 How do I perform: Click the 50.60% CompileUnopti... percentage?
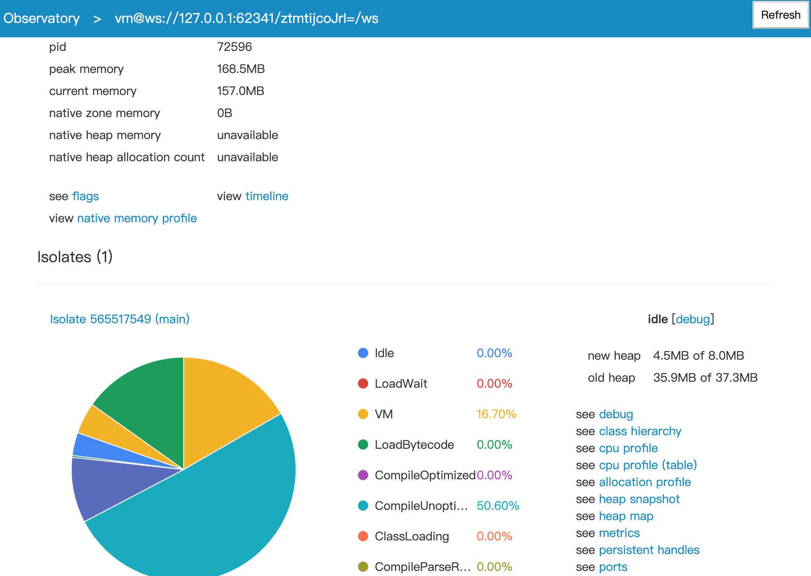pos(498,506)
